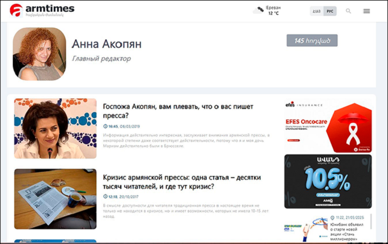Click the cloudy weather icon for Yerevan
This screenshot has width=388, height=244.
[260, 10]
